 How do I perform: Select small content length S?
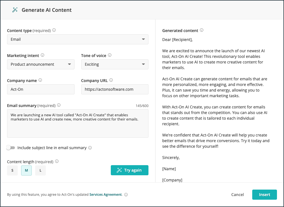click(x=12, y=170)
